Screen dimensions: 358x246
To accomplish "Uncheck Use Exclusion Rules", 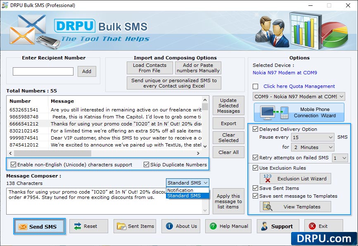I will [x=256, y=168].
